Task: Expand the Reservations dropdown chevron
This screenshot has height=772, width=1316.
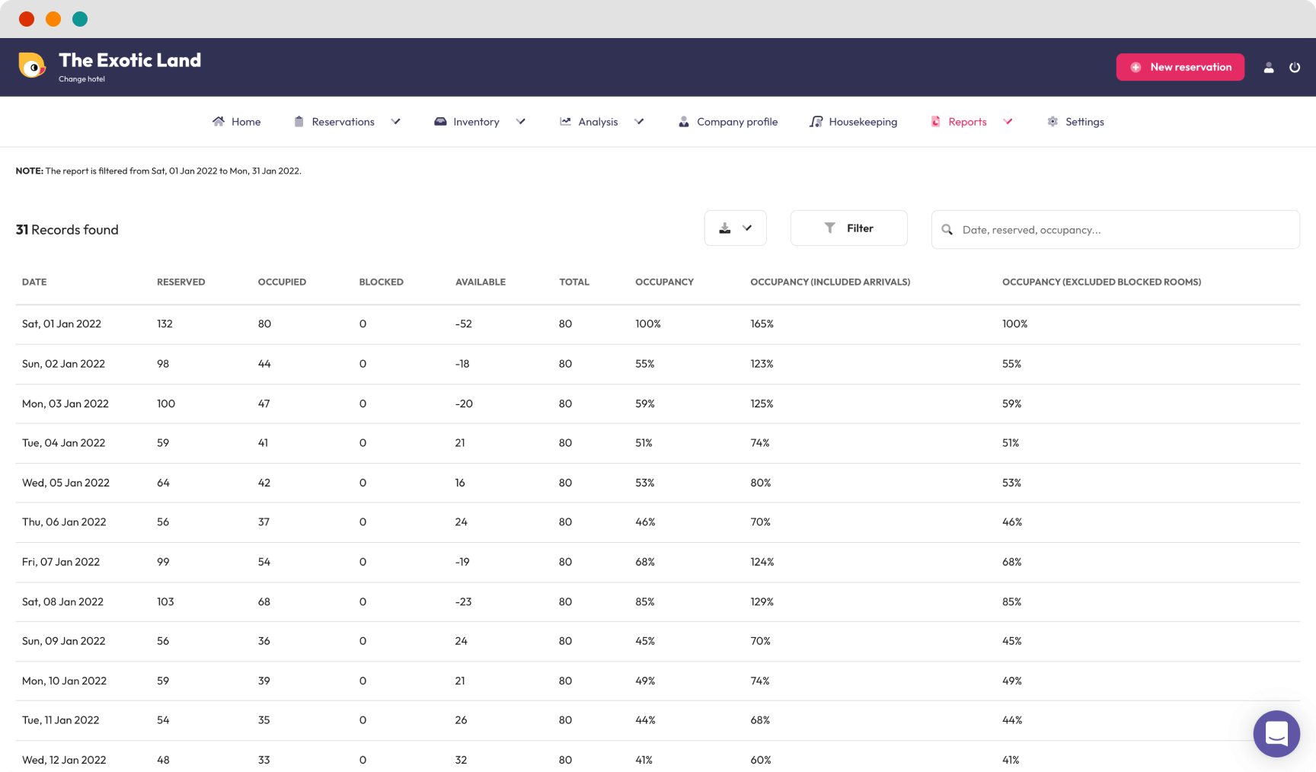Action: coord(396,122)
